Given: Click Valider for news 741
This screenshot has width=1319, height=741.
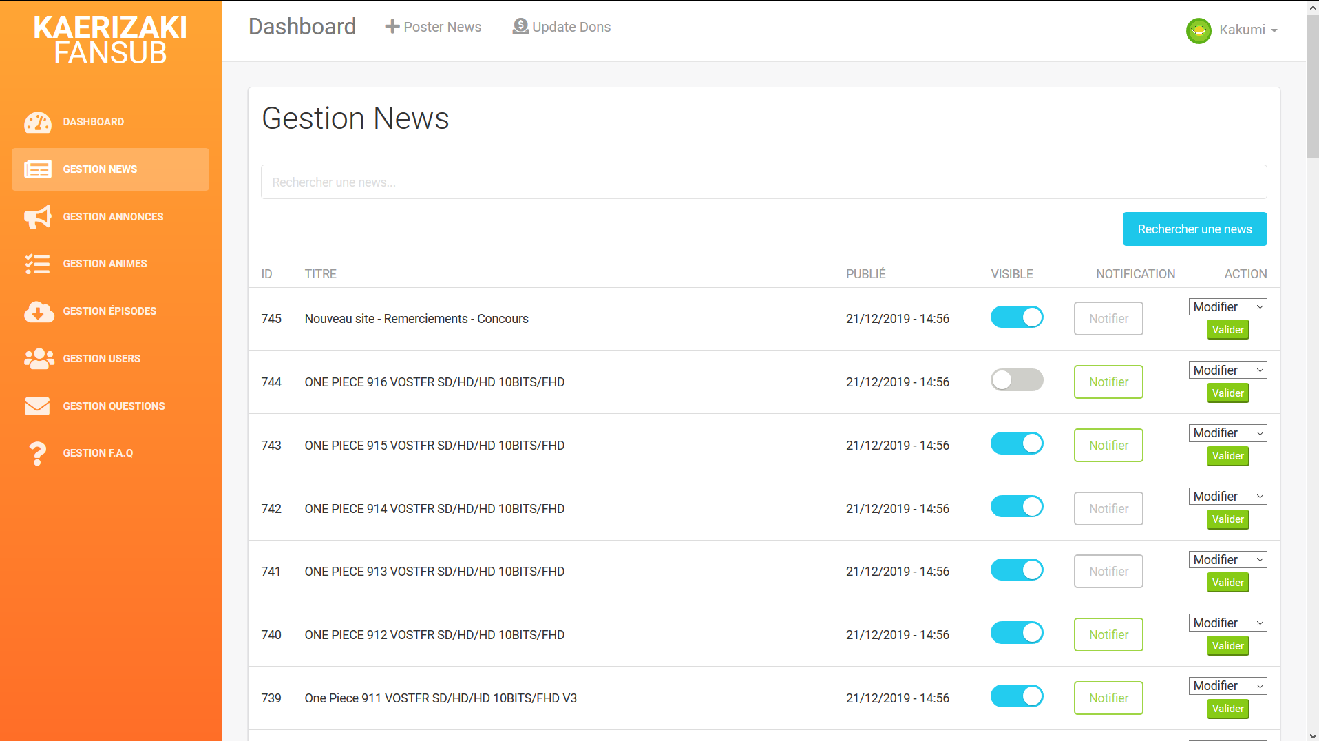Looking at the screenshot, I should point(1227,583).
